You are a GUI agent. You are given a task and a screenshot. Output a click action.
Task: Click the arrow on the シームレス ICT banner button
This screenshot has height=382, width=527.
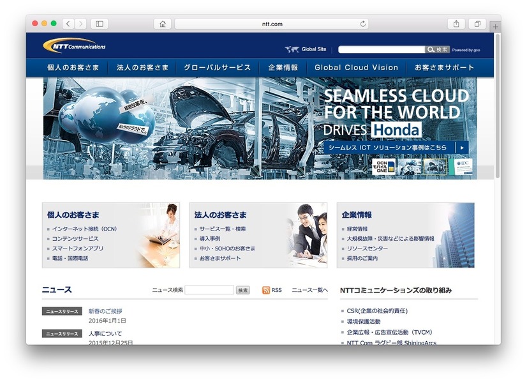[x=462, y=148]
